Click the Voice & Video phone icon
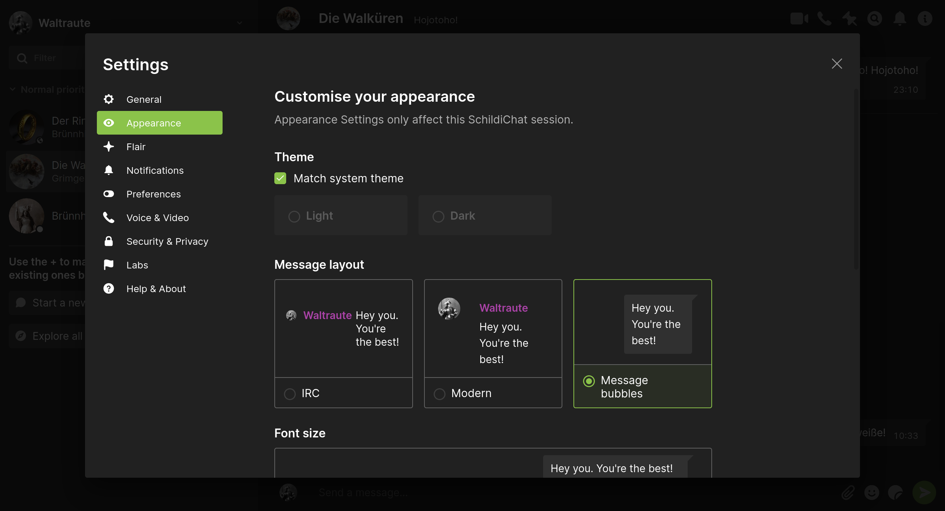Screen dimensions: 945x511 109,217
